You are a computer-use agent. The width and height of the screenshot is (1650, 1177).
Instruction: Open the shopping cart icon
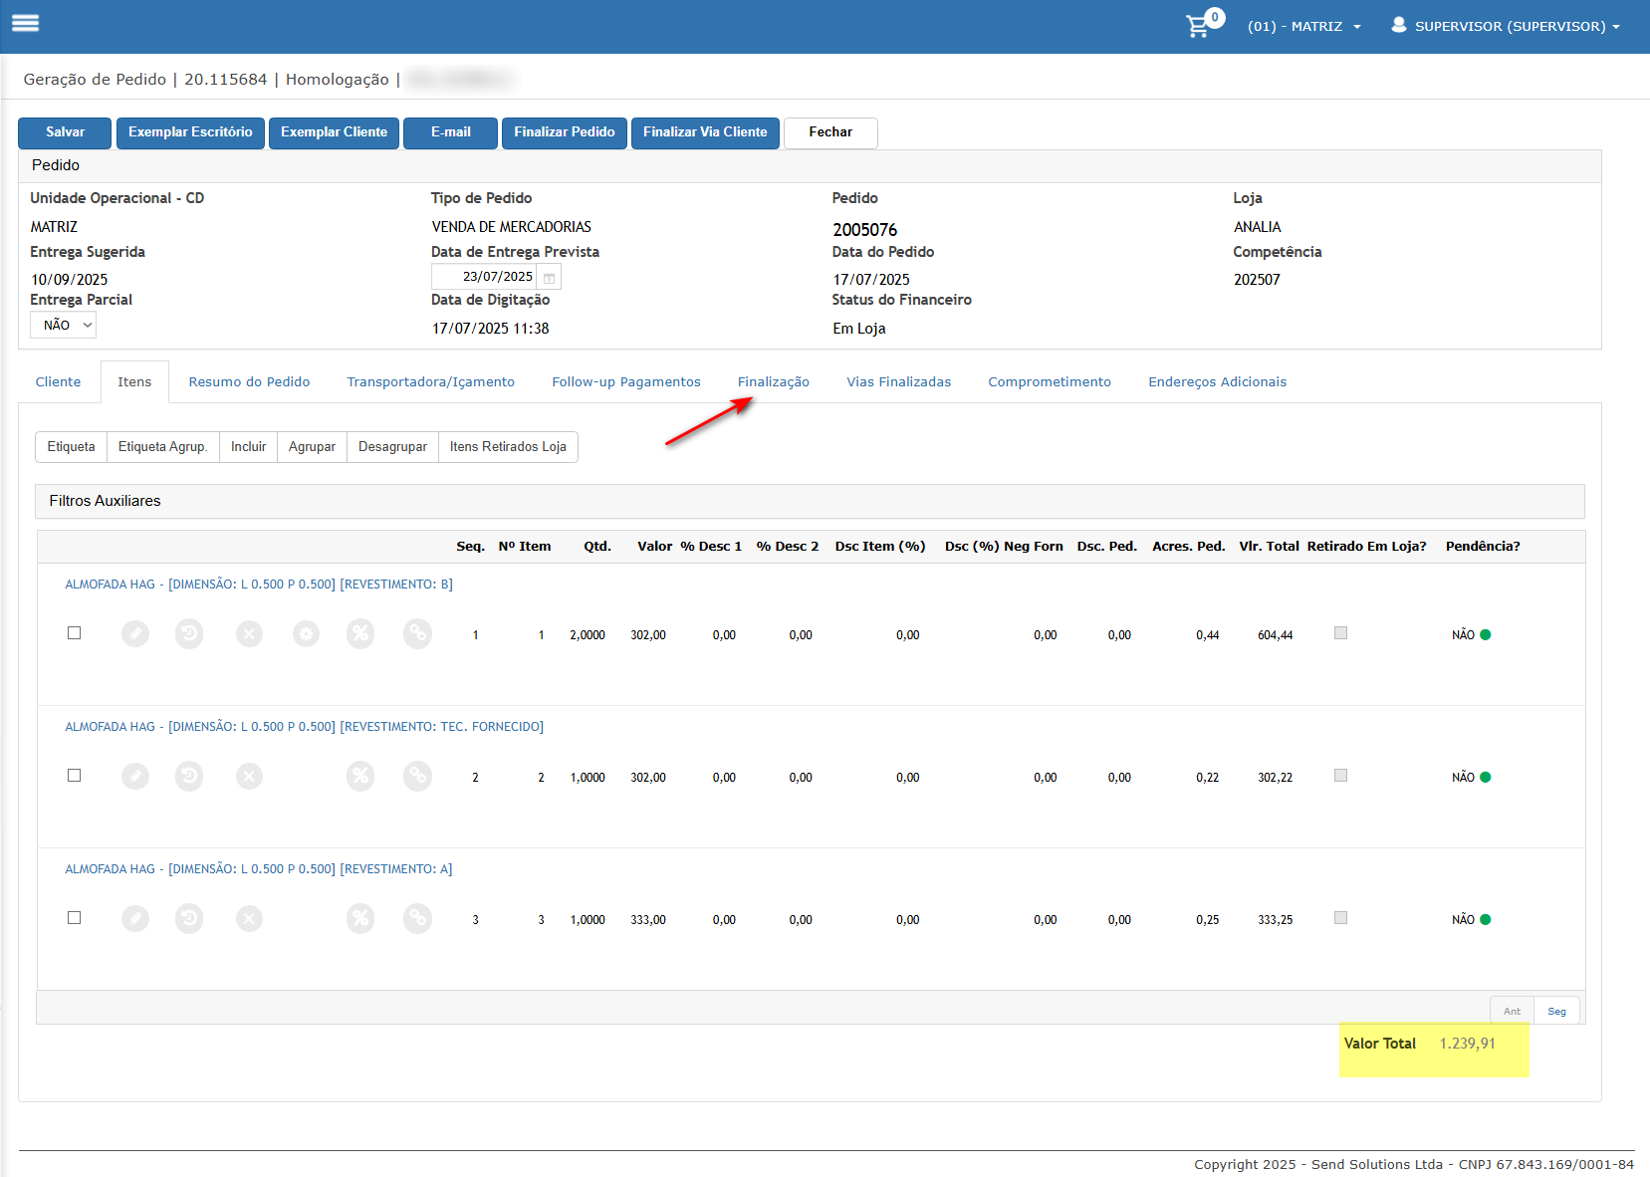coord(1198,27)
